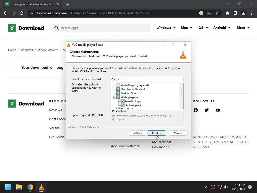Screen dimensions: 257x193
Task: Switch to Chrome in the taskbar
Action: coord(30,187)
